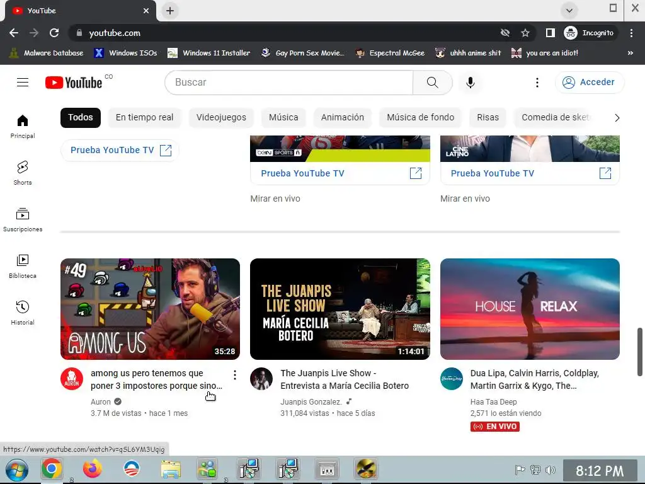
Task: Click leftmost Prueba YouTube TV button
Action: 120,150
